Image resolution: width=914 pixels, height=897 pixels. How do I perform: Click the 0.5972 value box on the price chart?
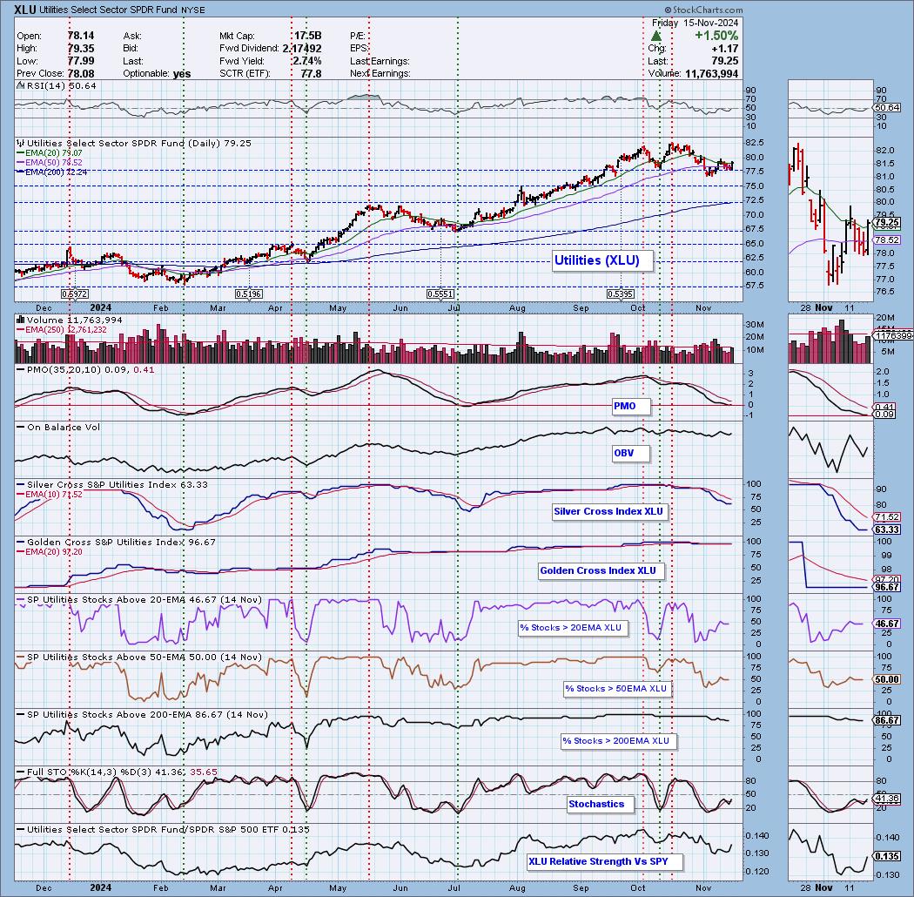point(75,294)
